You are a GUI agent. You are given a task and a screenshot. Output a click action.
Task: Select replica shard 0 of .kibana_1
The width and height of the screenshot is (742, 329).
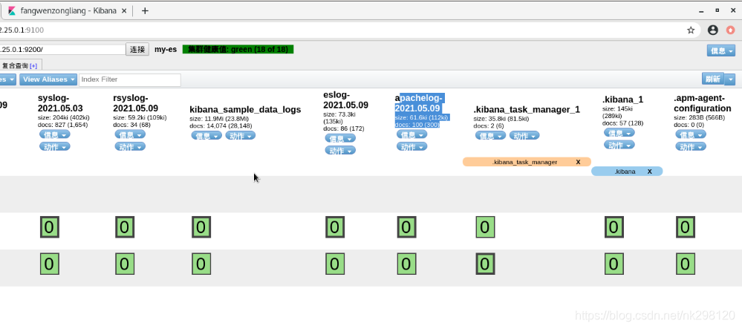click(614, 264)
